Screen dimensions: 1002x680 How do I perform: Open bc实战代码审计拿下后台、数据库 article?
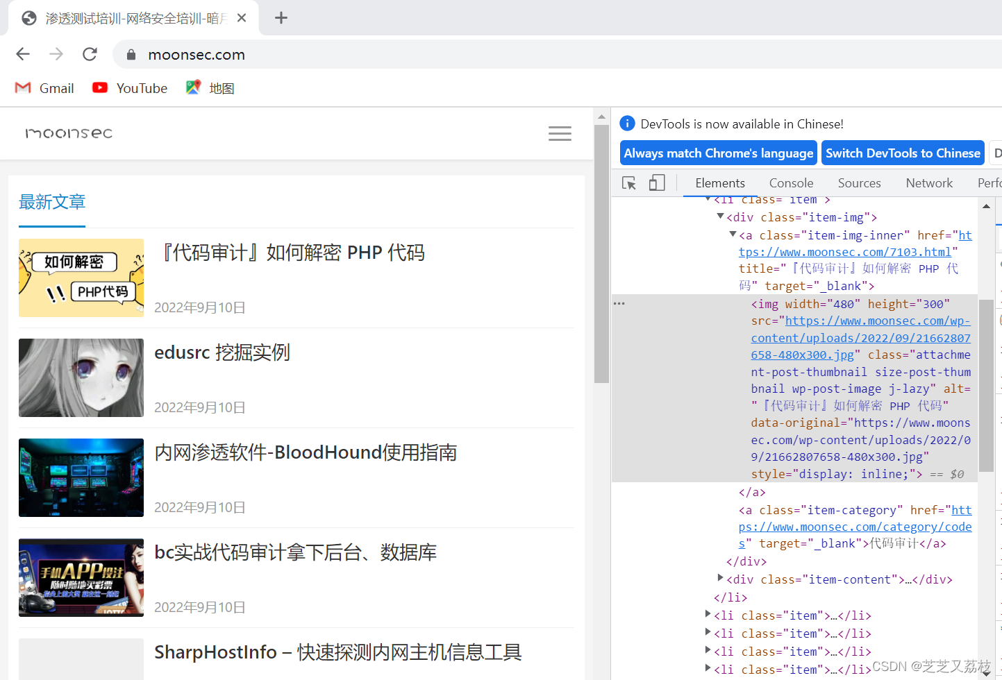[x=296, y=552]
